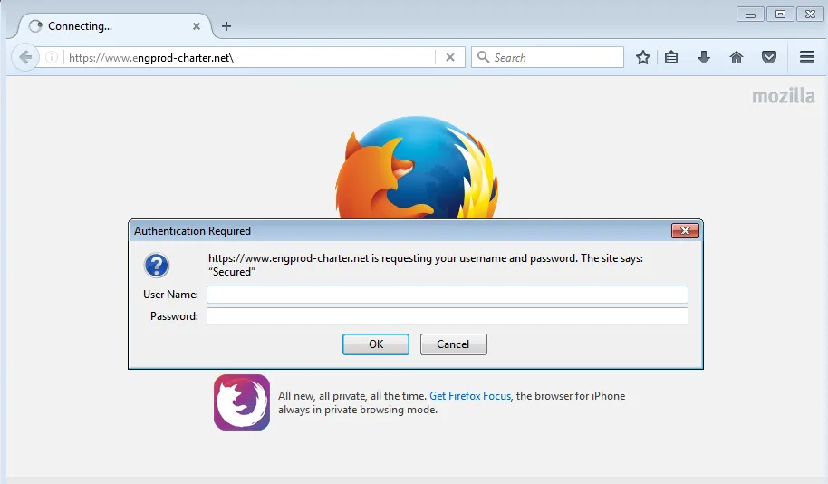Go back with the back arrow button
The image size is (828, 484).
point(24,57)
